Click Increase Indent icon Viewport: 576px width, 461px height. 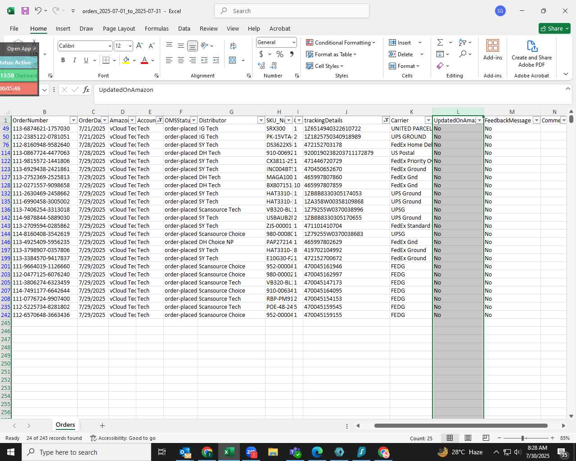216,60
